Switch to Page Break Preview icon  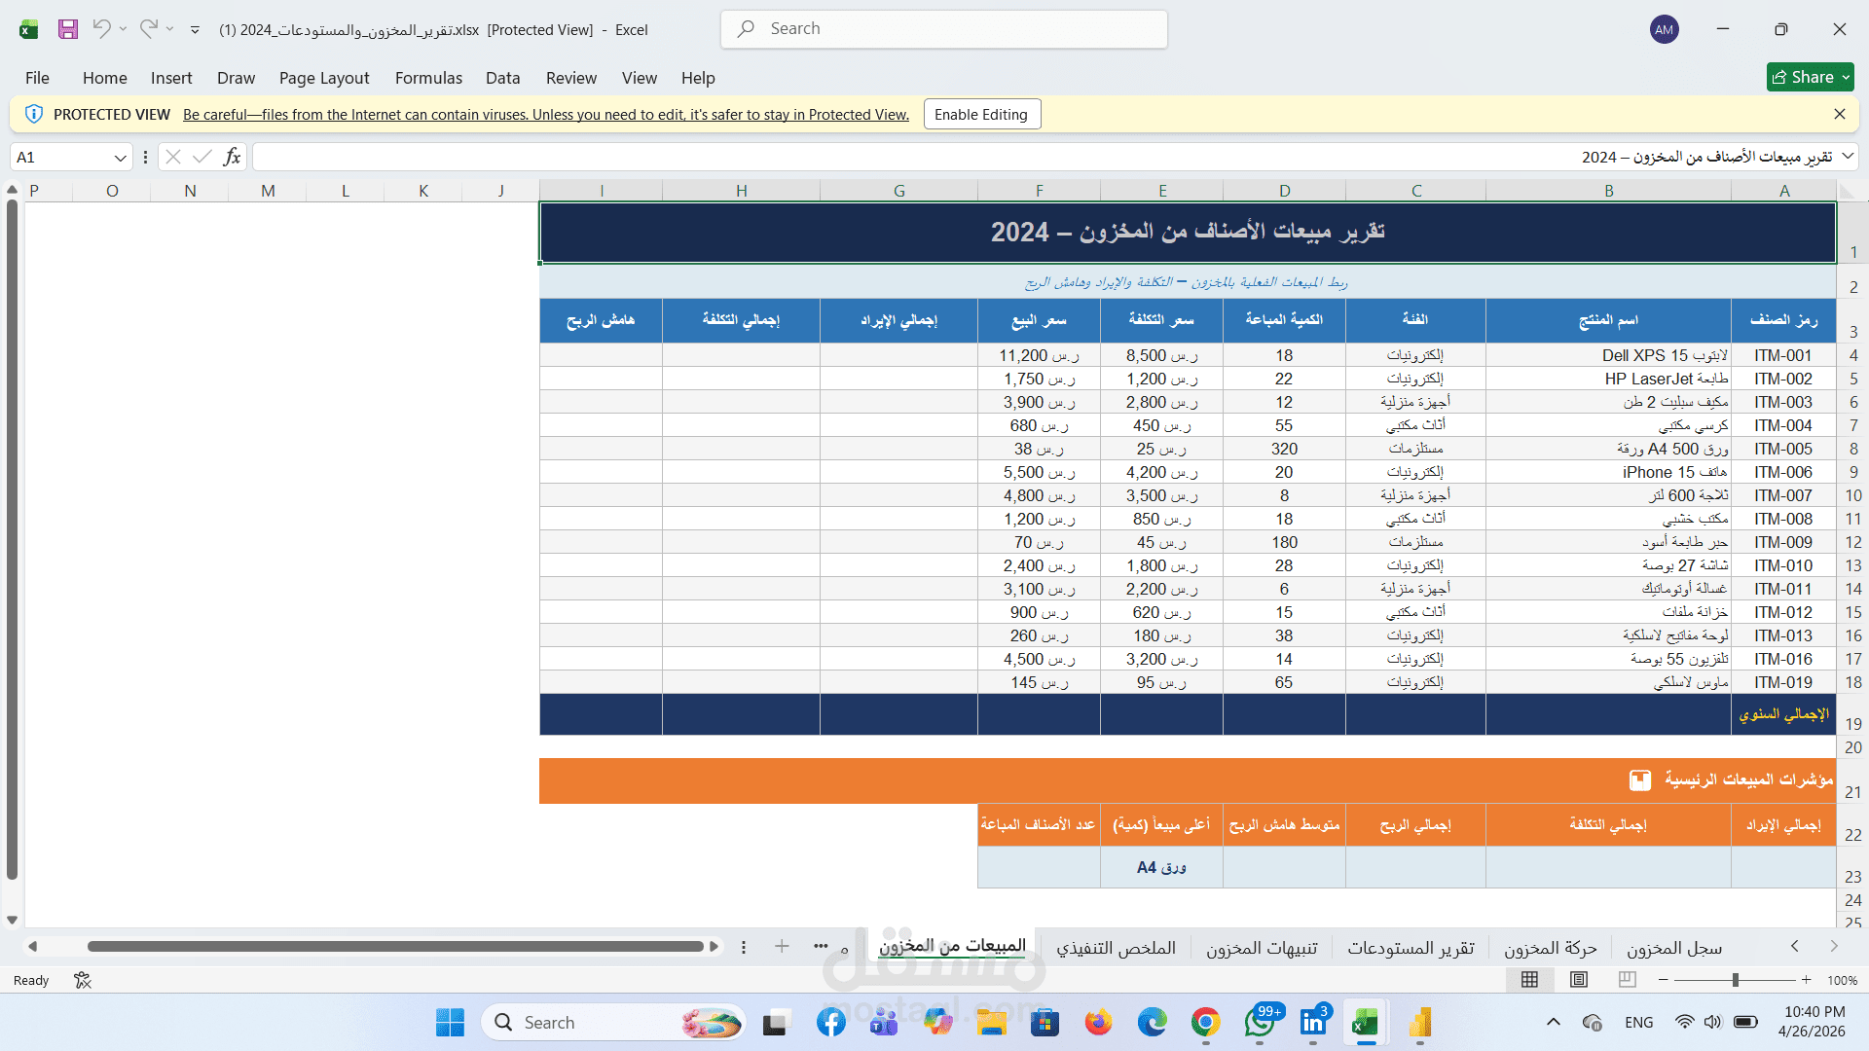pyautogui.click(x=1627, y=980)
